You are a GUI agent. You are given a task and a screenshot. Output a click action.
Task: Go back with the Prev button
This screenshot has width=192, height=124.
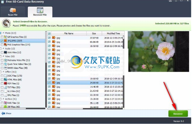tap(6, 113)
